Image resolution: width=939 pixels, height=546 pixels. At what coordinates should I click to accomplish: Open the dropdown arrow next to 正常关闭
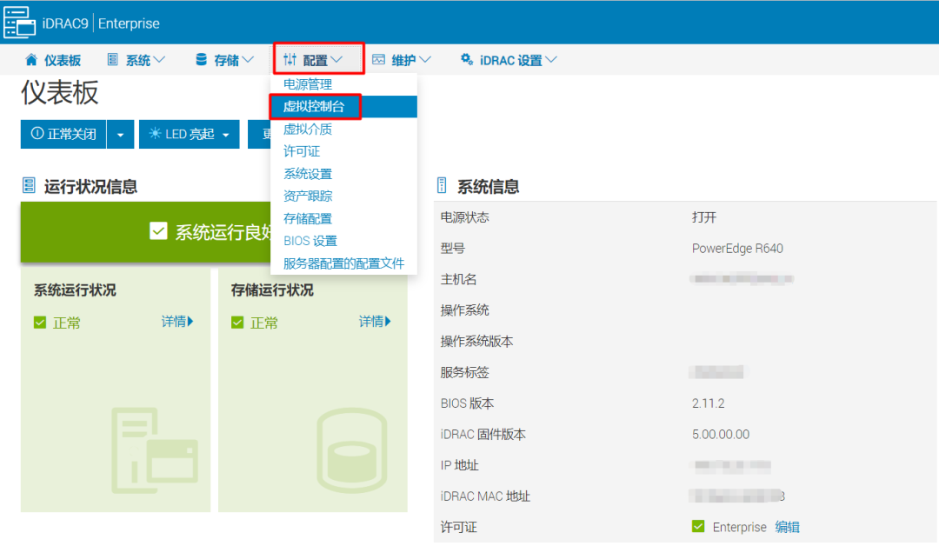(120, 134)
